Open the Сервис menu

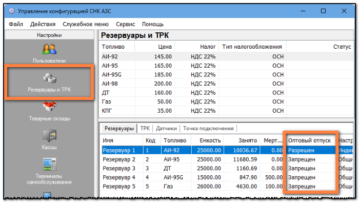126,24
